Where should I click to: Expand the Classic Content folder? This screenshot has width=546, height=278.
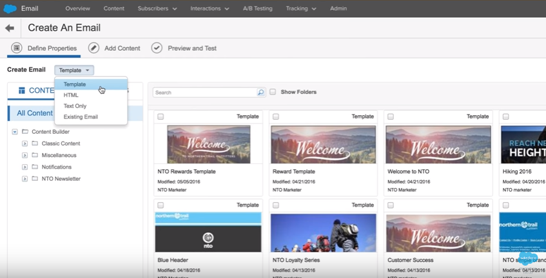pos(24,144)
